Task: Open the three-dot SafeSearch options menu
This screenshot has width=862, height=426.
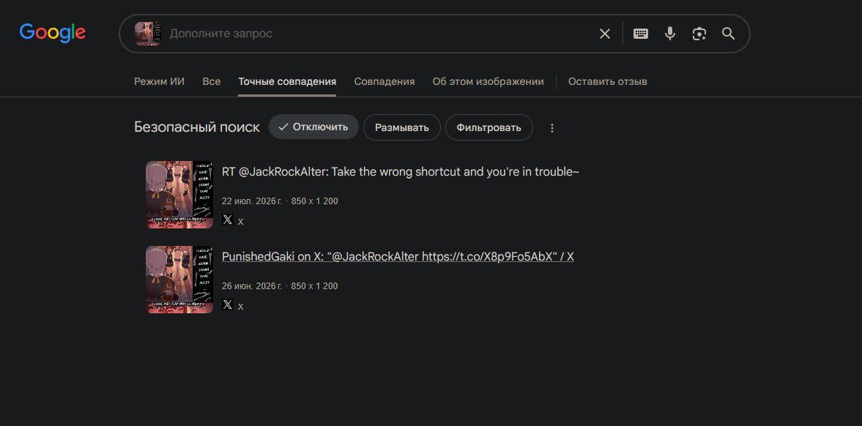Action: click(x=552, y=128)
